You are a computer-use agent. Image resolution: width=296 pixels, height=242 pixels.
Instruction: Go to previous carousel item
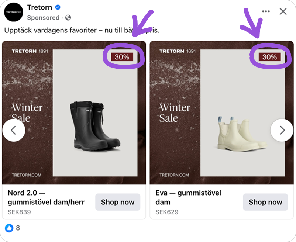point(14,130)
